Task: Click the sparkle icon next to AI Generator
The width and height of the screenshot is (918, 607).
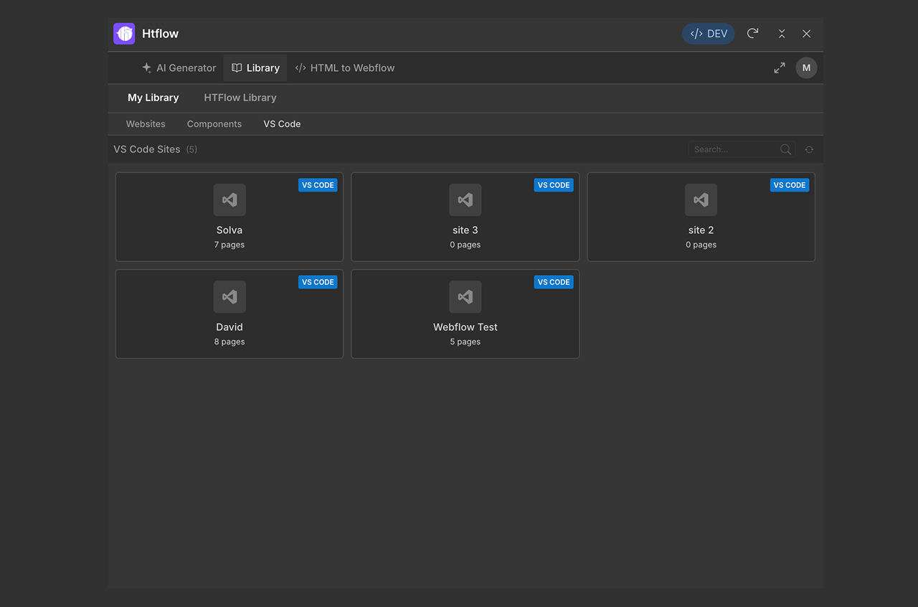Action: click(146, 67)
